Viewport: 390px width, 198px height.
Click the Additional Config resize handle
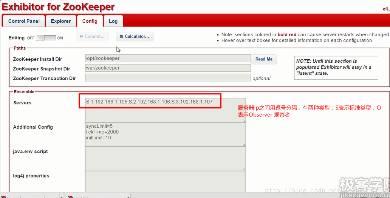point(244,145)
